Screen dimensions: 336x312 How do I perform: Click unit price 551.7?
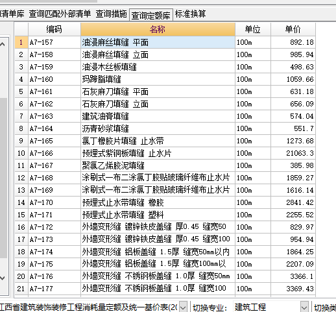(x=304, y=128)
